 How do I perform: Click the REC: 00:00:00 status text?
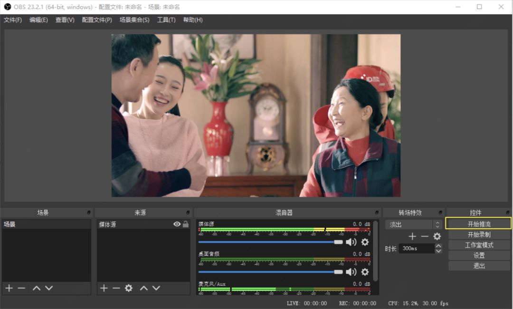pyautogui.click(x=358, y=303)
